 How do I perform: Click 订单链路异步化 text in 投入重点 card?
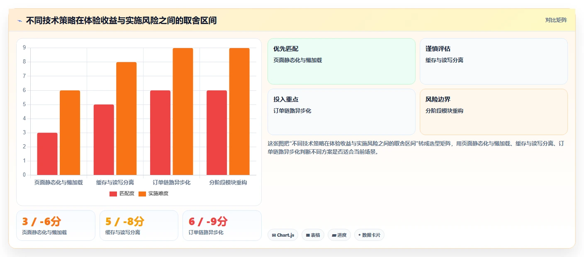point(292,111)
